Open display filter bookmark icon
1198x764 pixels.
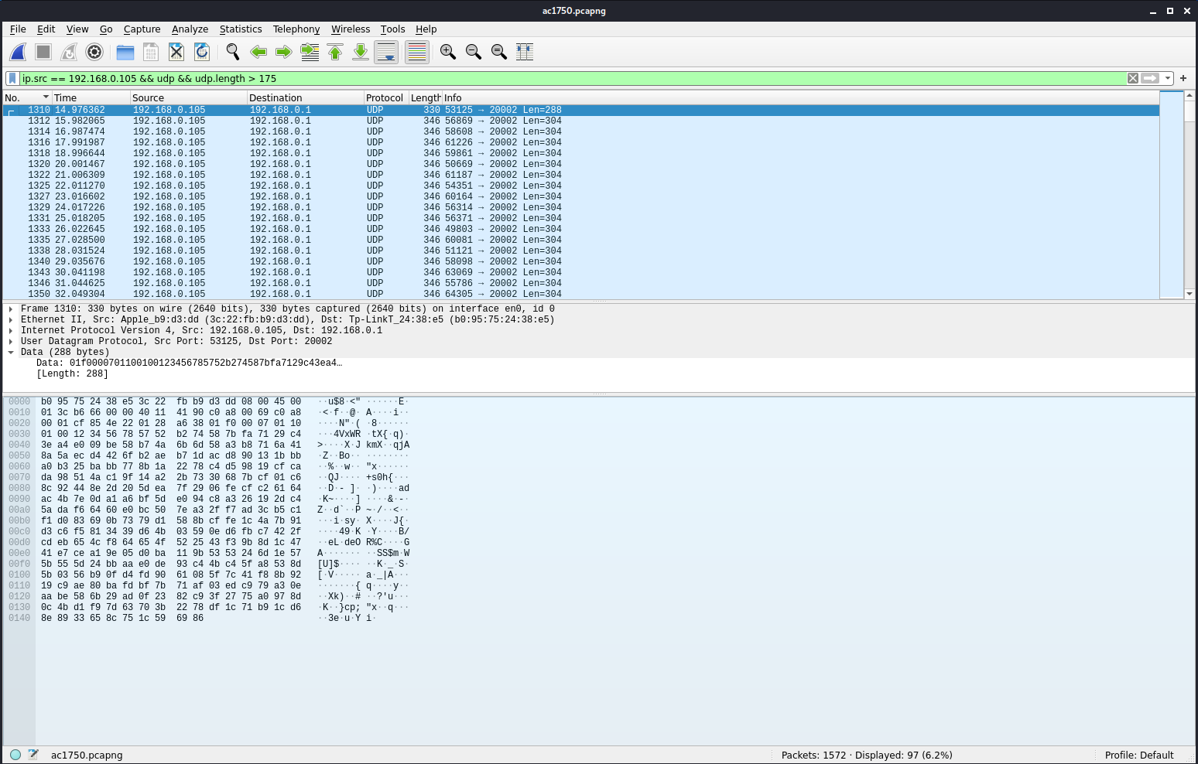pos(12,78)
